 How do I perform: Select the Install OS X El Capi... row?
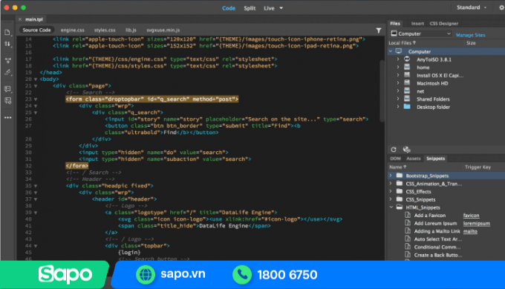446,76
